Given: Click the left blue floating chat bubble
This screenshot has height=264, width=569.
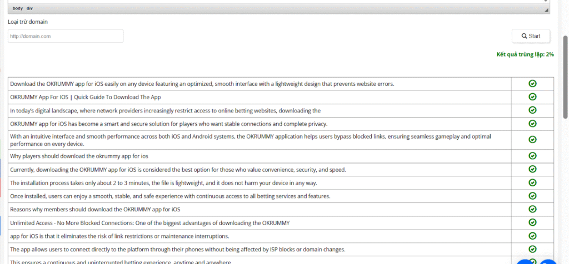Looking at the screenshot, I should 526,261.
